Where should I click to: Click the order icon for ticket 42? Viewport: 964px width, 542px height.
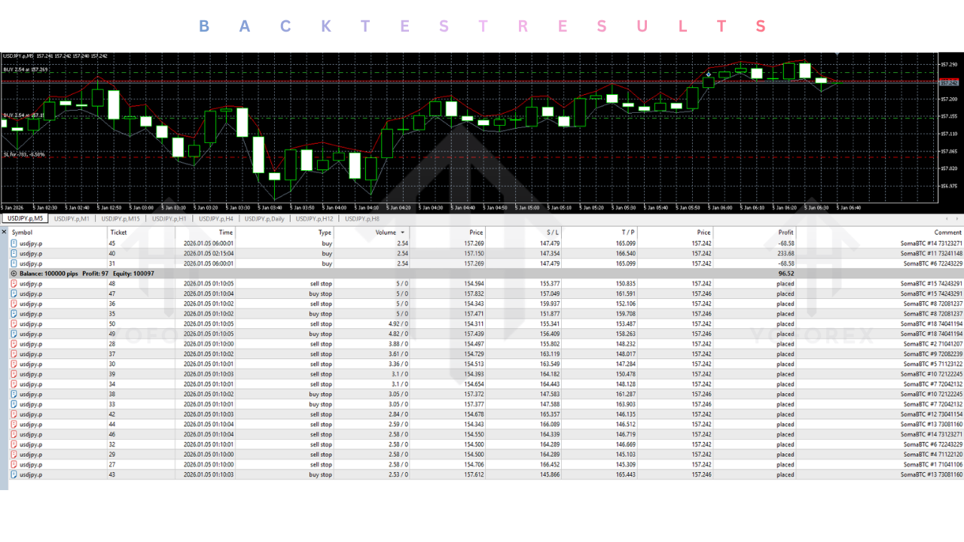(x=14, y=414)
